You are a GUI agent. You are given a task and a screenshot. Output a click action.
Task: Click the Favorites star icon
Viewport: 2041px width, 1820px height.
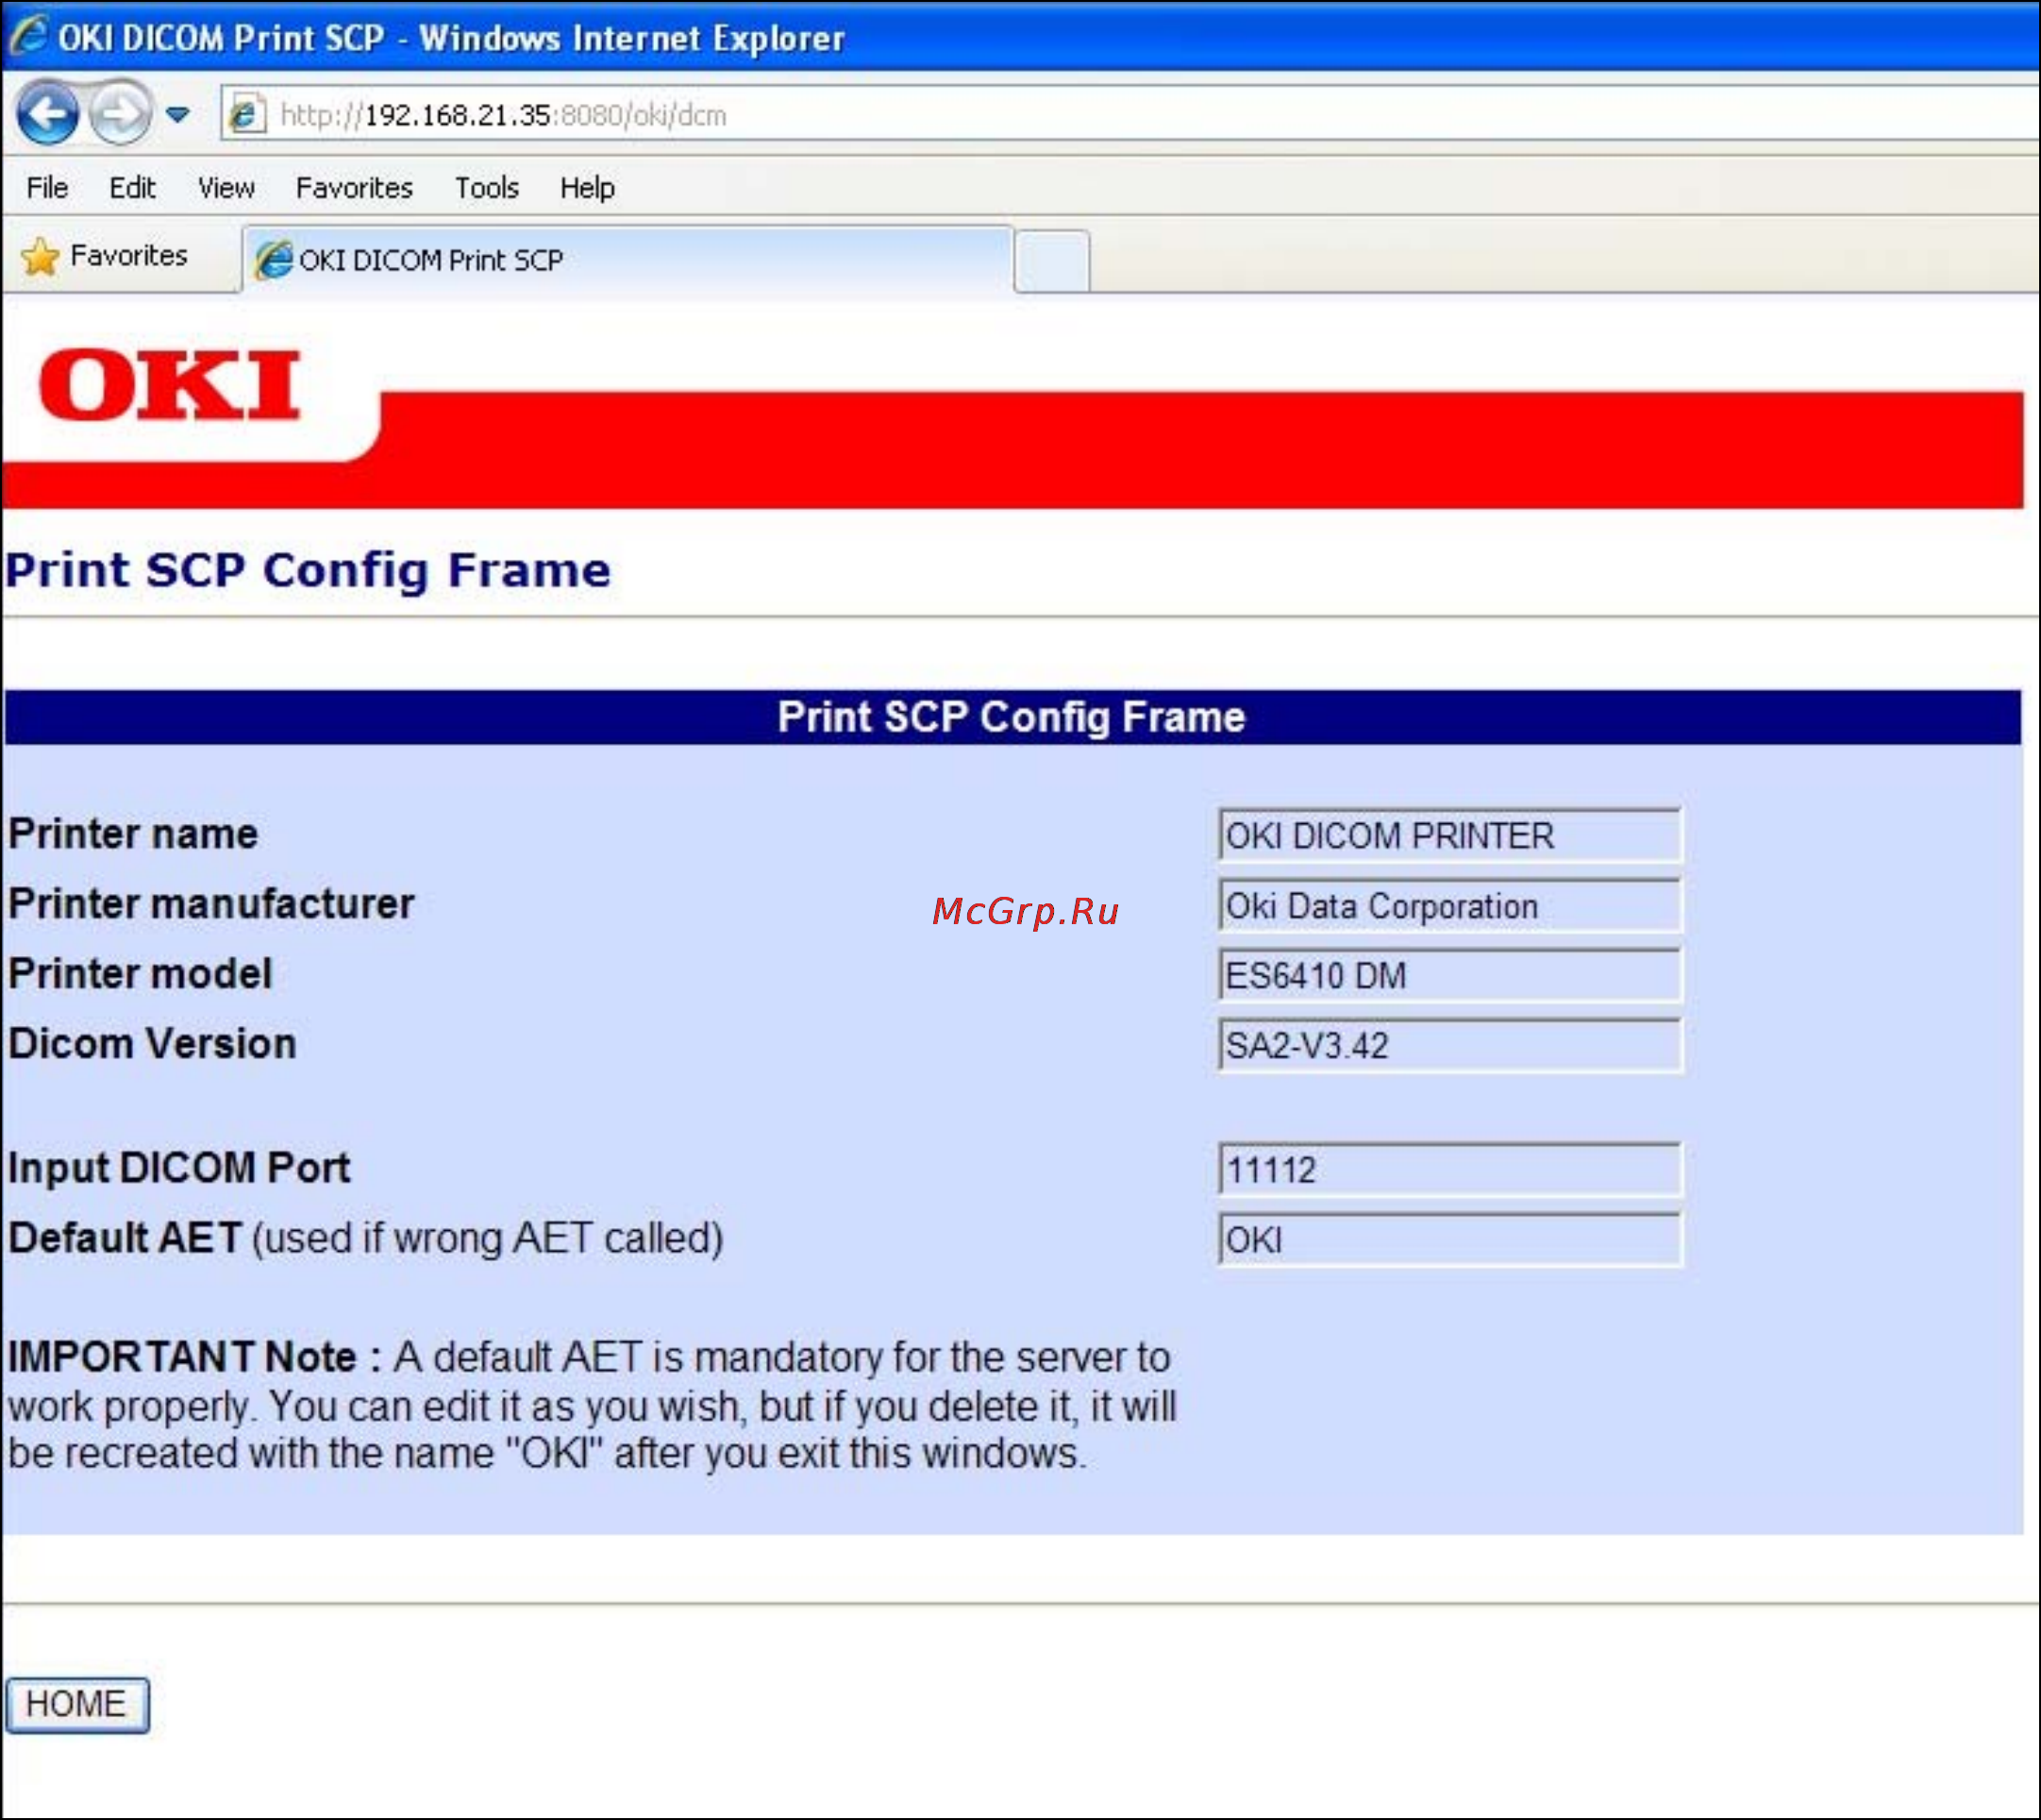click(40, 257)
